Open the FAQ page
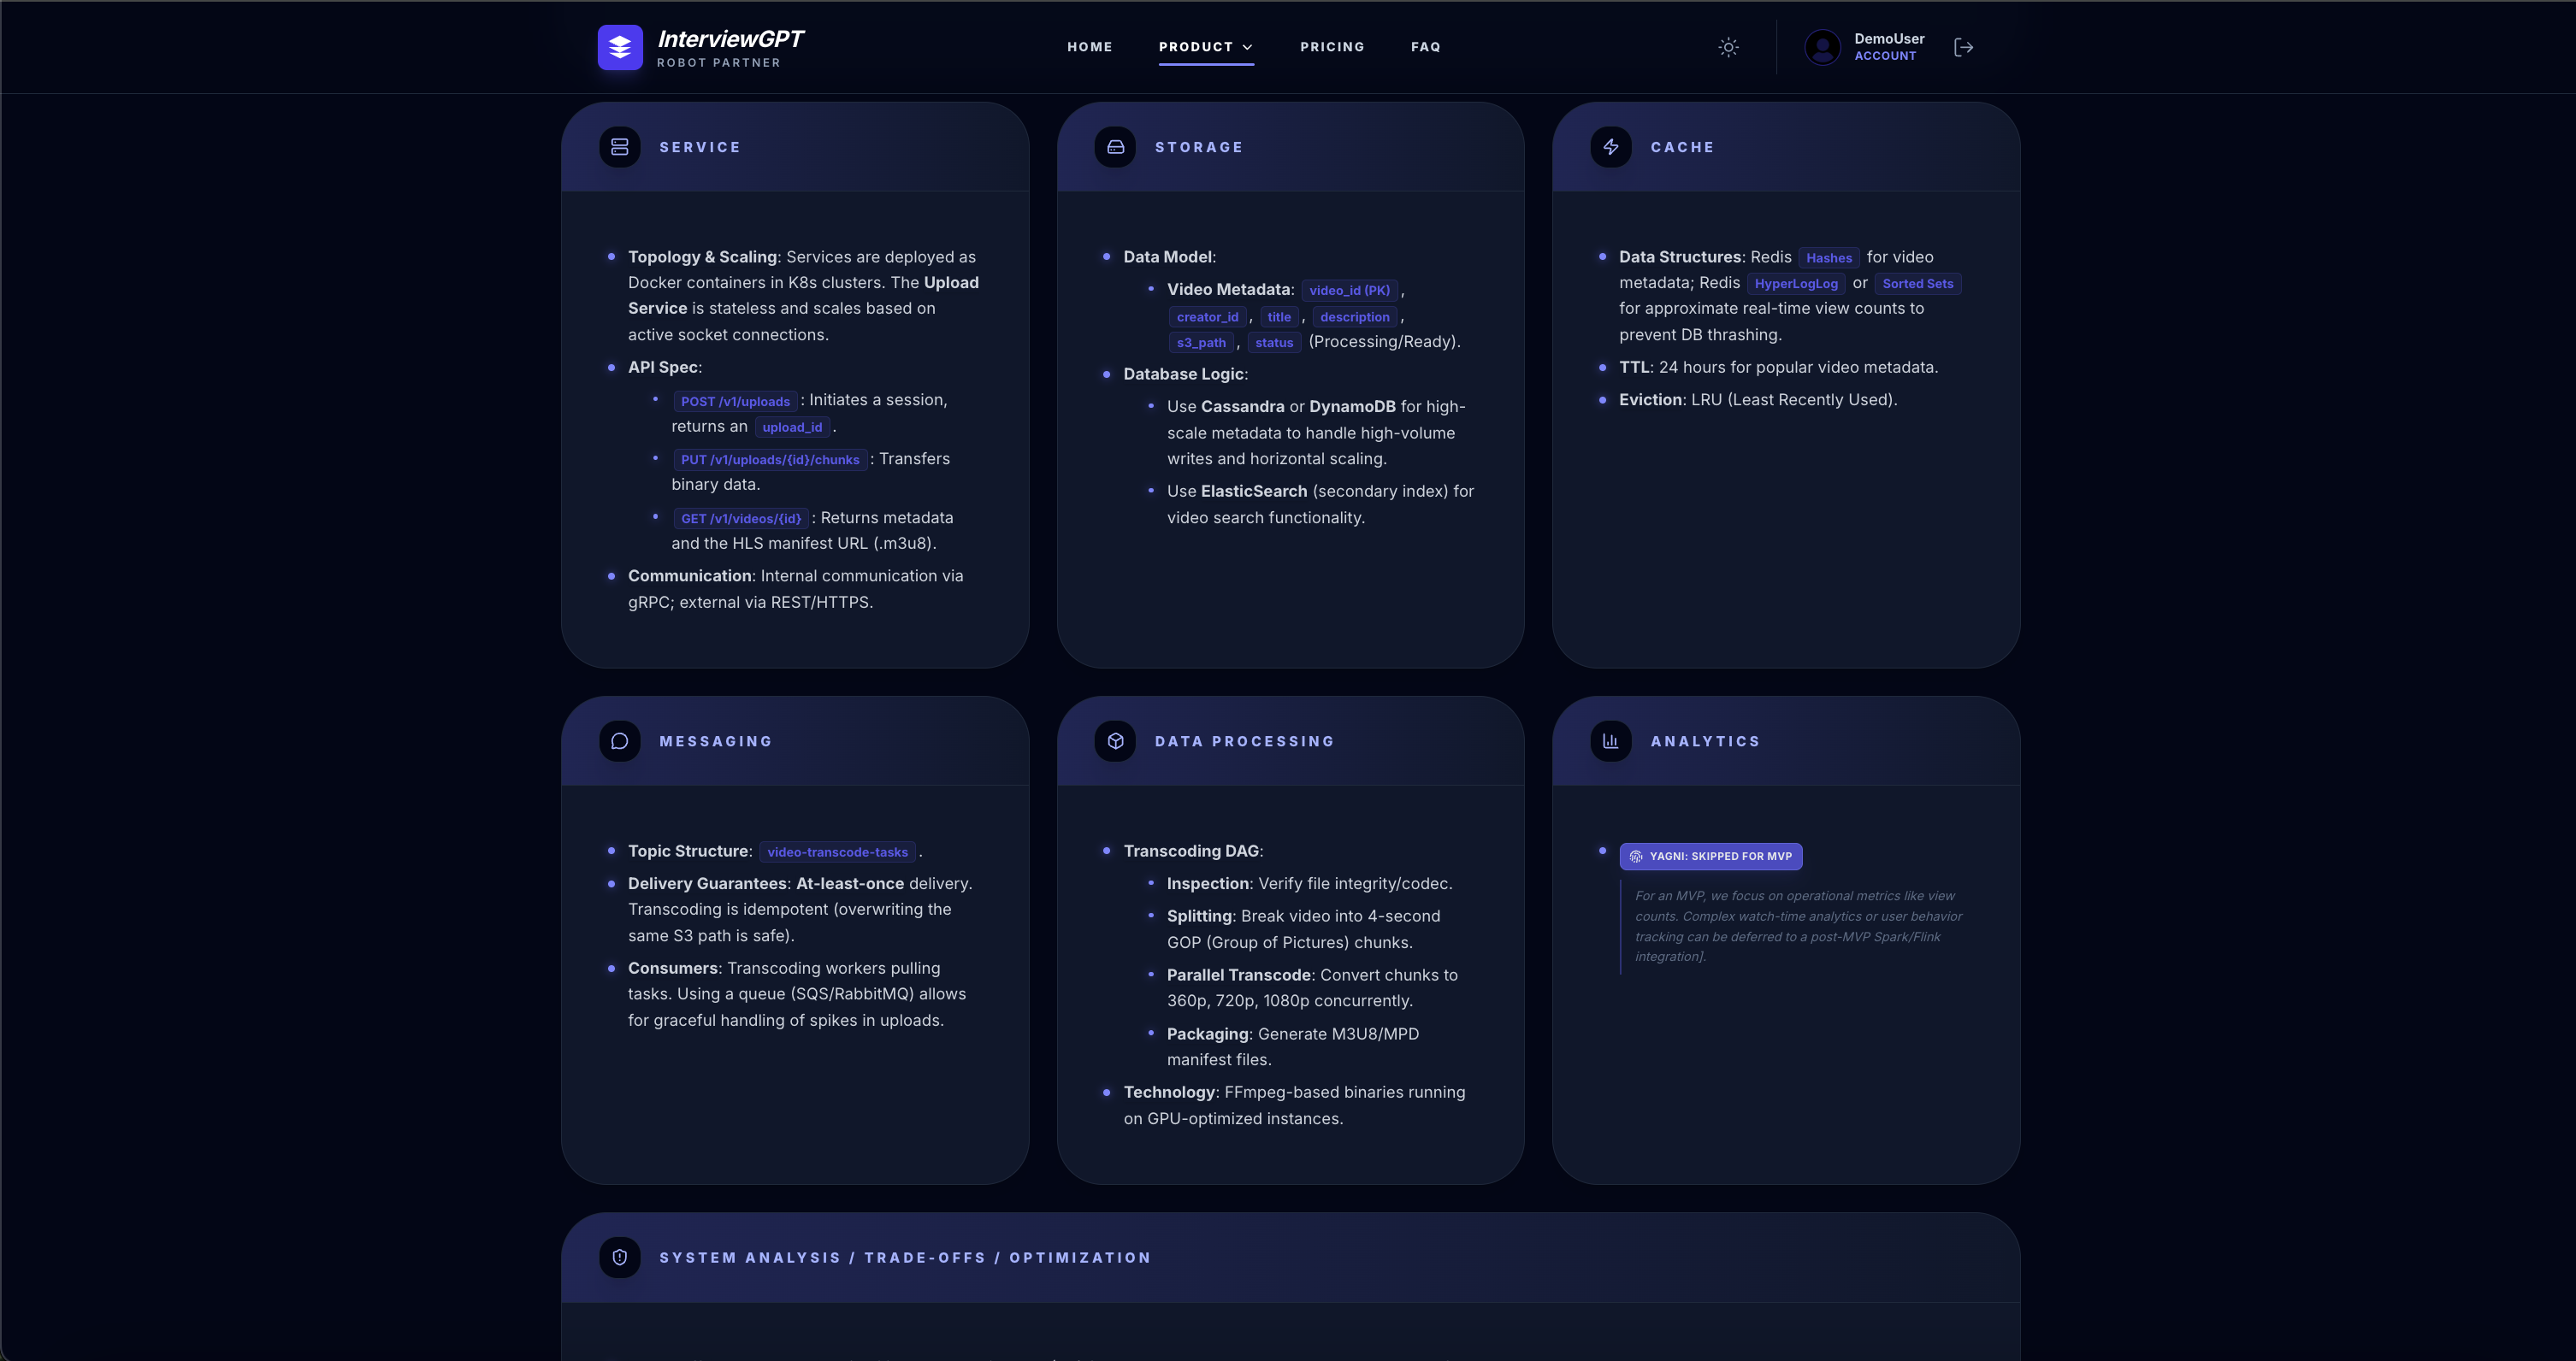Image resolution: width=2576 pixels, height=1361 pixels. (1426, 47)
